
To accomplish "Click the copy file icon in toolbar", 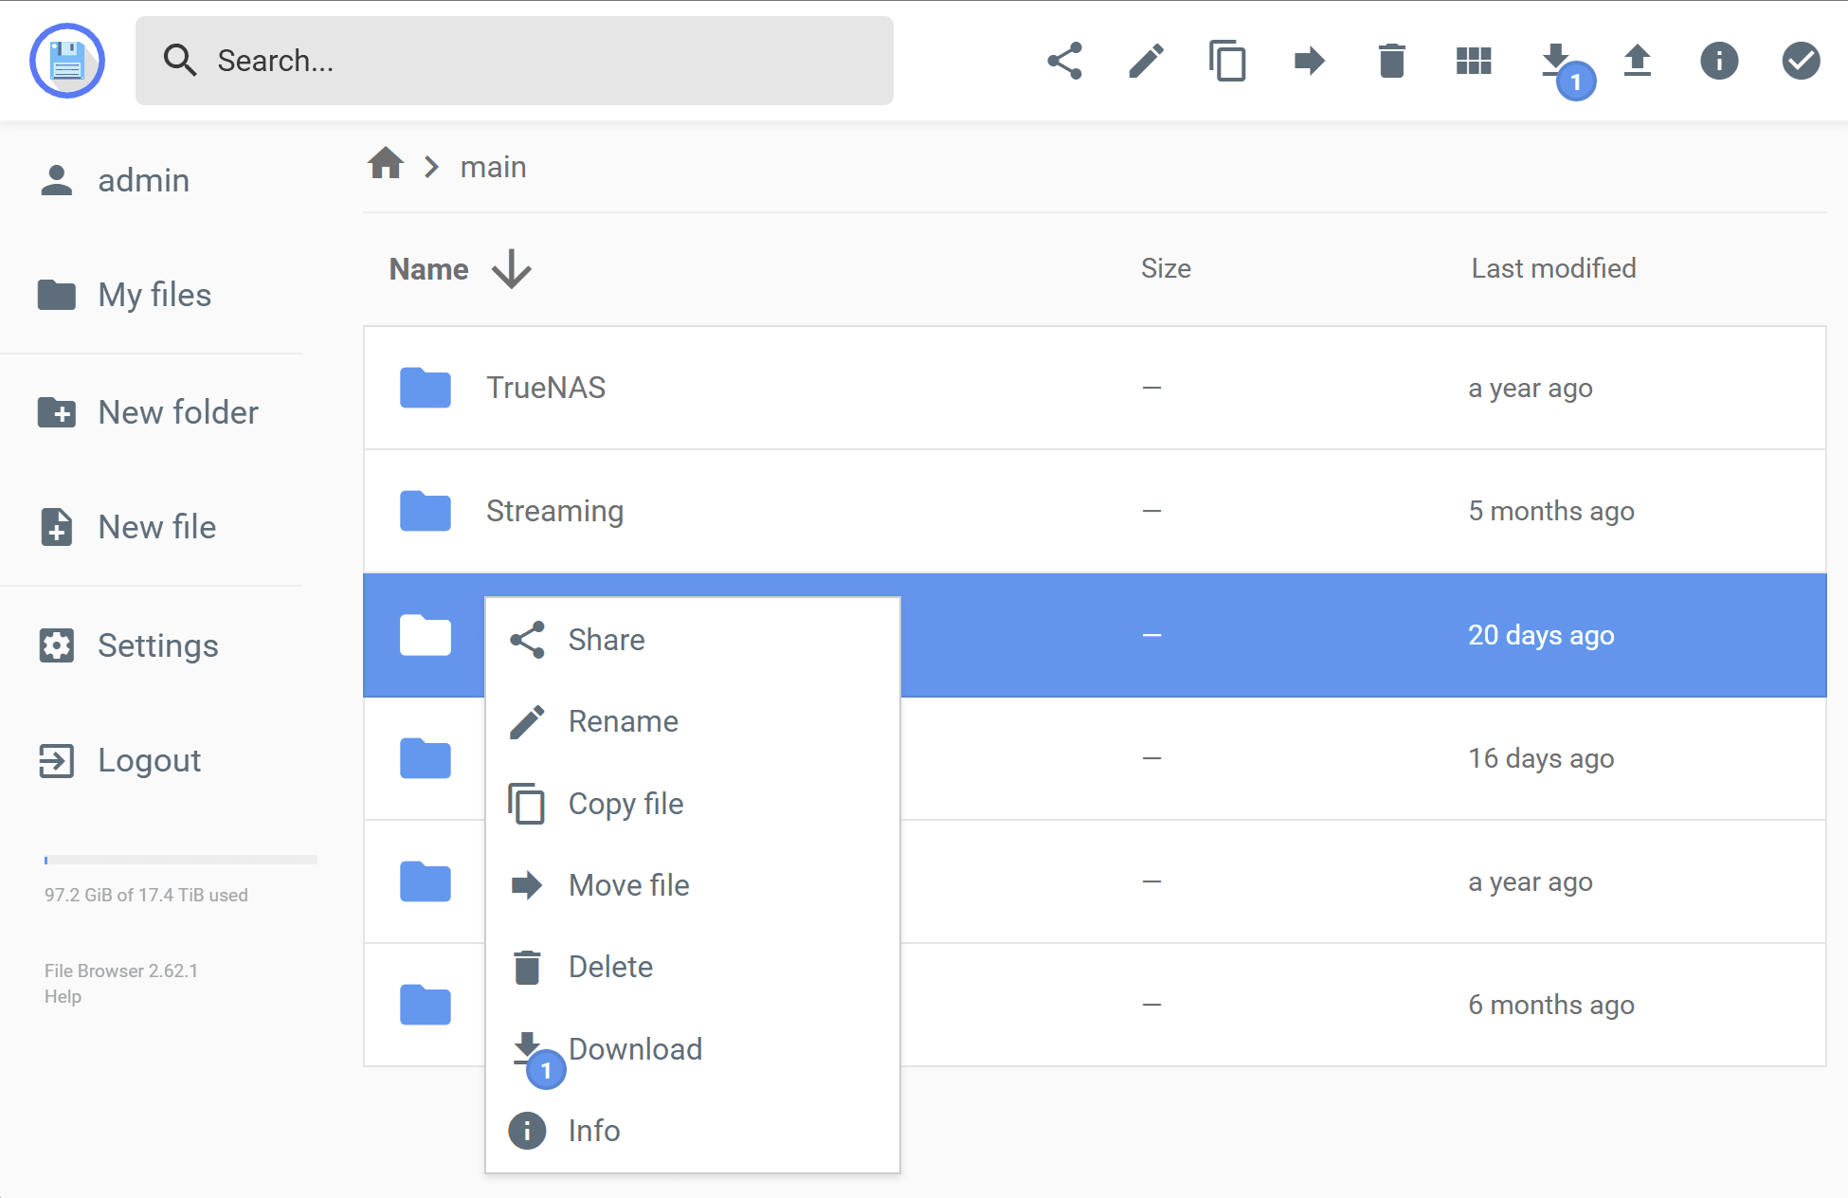I will click(x=1227, y=61).
